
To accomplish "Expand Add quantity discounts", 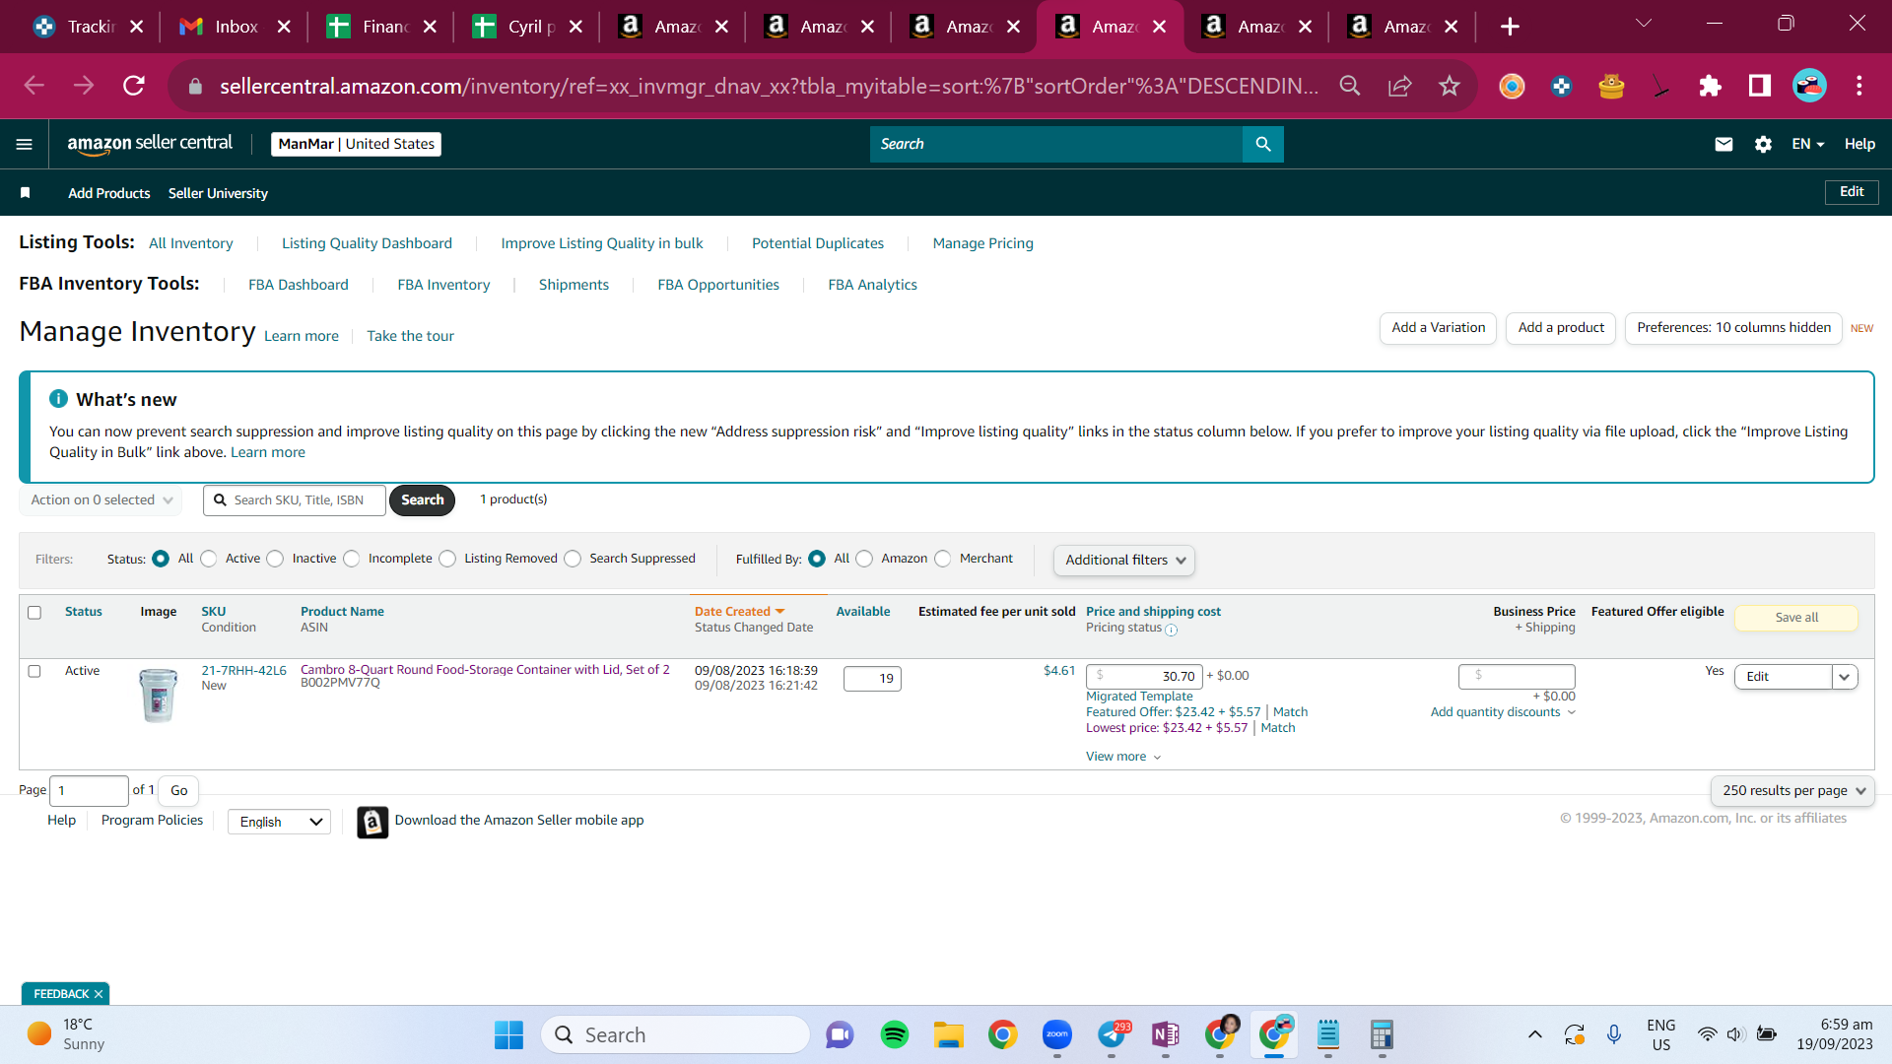I will point(1503,712).
